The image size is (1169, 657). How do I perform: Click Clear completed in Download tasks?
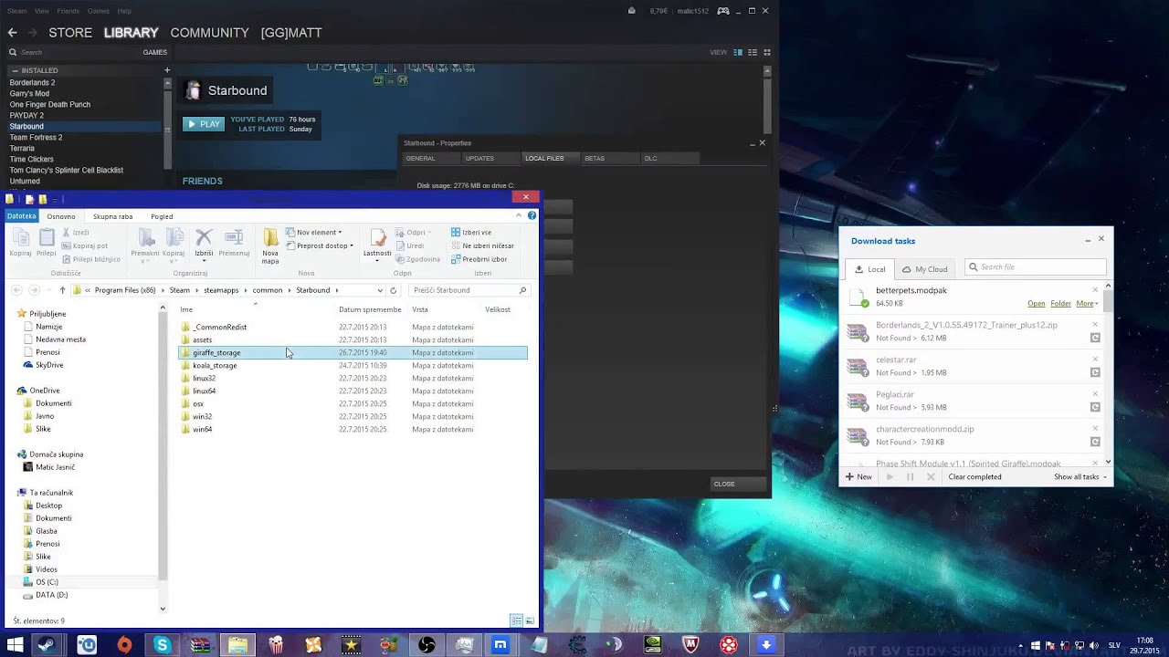pos(974,476)
